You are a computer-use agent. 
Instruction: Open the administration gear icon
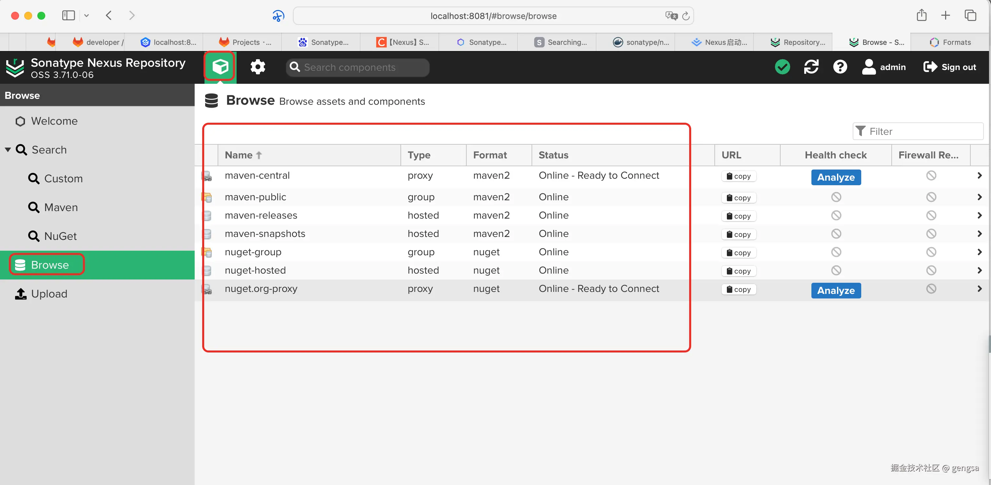pyautogui.click(x=258, y=67)
